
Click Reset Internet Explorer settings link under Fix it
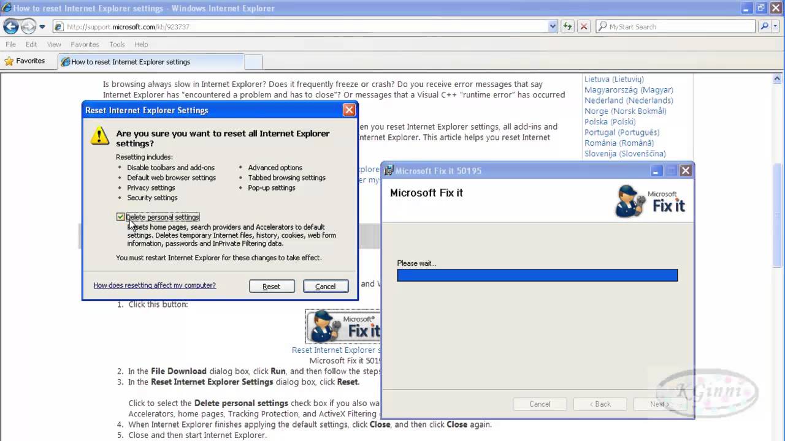tap(336, 350)
